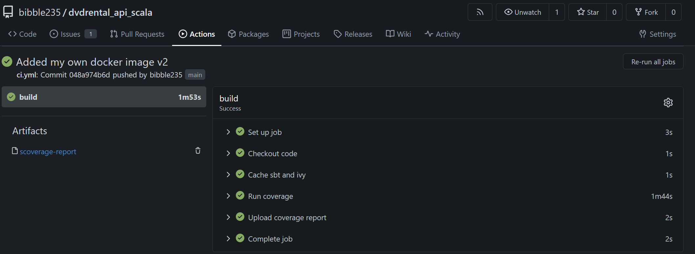Click the green success check beside run title
This screenshot has width=695, height=254.
(x=7, y=62)
